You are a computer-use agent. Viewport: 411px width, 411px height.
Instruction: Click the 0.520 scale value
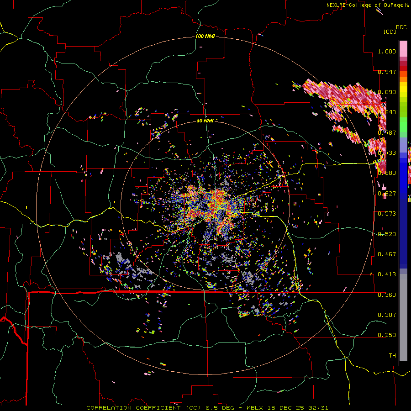pyautogui.click(x=387, y=234)
